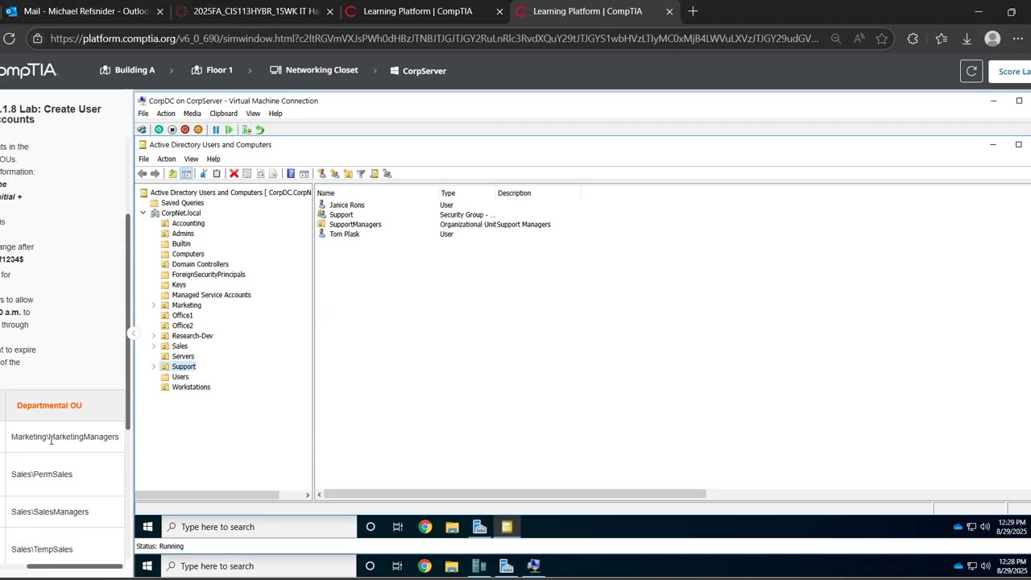Click the Add to group toolbar icon
1031x580 pixels.
pyautogui.click(x=387, y=173)
